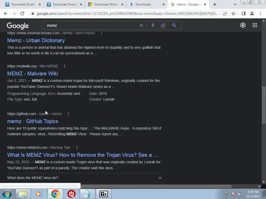266x199 pixels.
Task: Launch Windows Media Player from the taskbar
Action: (x=39, y=194)
